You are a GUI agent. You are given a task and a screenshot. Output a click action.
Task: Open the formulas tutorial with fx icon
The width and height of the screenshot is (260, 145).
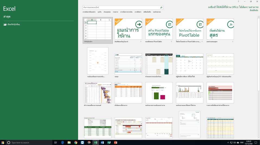coord(220,29)
